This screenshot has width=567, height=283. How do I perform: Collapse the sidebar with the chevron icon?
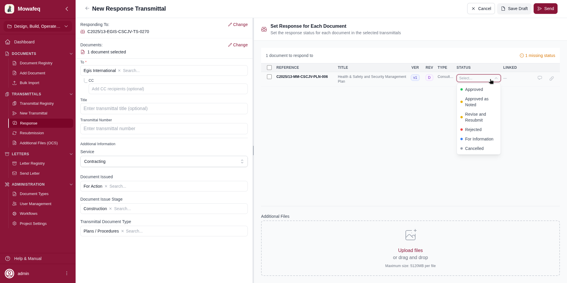click(67, 9)
